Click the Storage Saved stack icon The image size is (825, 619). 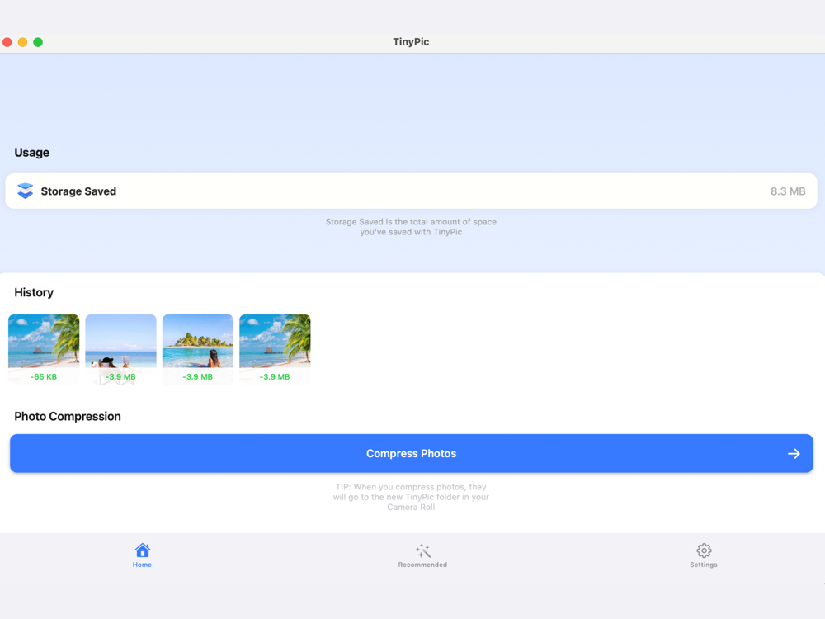pyautogui.click(x=25, y=191)
